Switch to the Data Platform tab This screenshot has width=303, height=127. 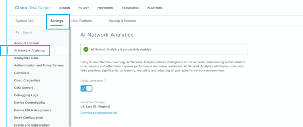pos(82,21)
